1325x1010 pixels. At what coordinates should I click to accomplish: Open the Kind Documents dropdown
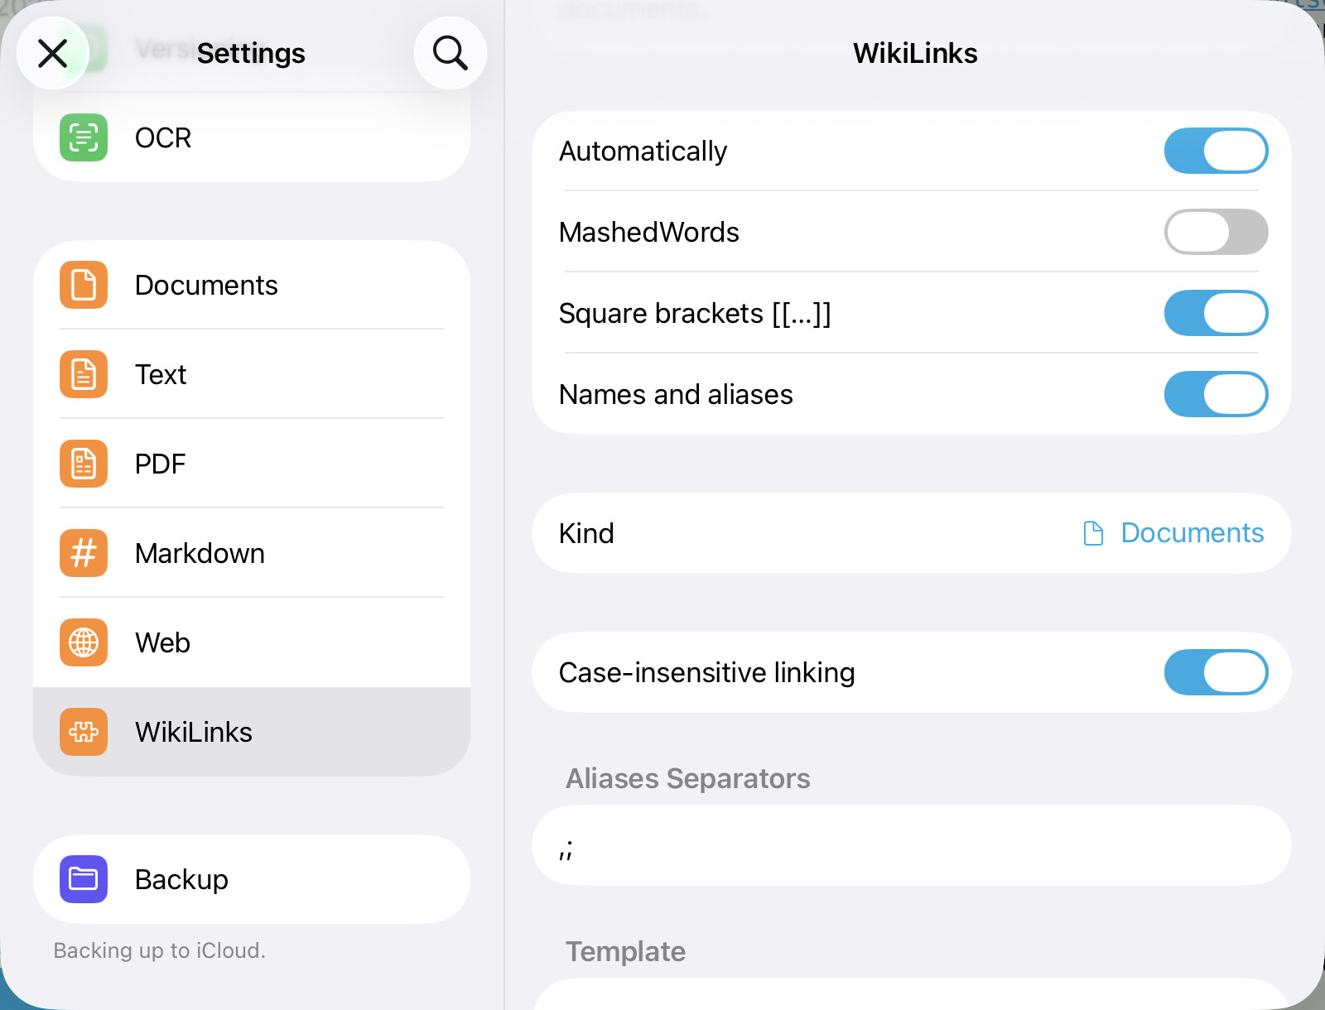click(x=1173, y=533)
